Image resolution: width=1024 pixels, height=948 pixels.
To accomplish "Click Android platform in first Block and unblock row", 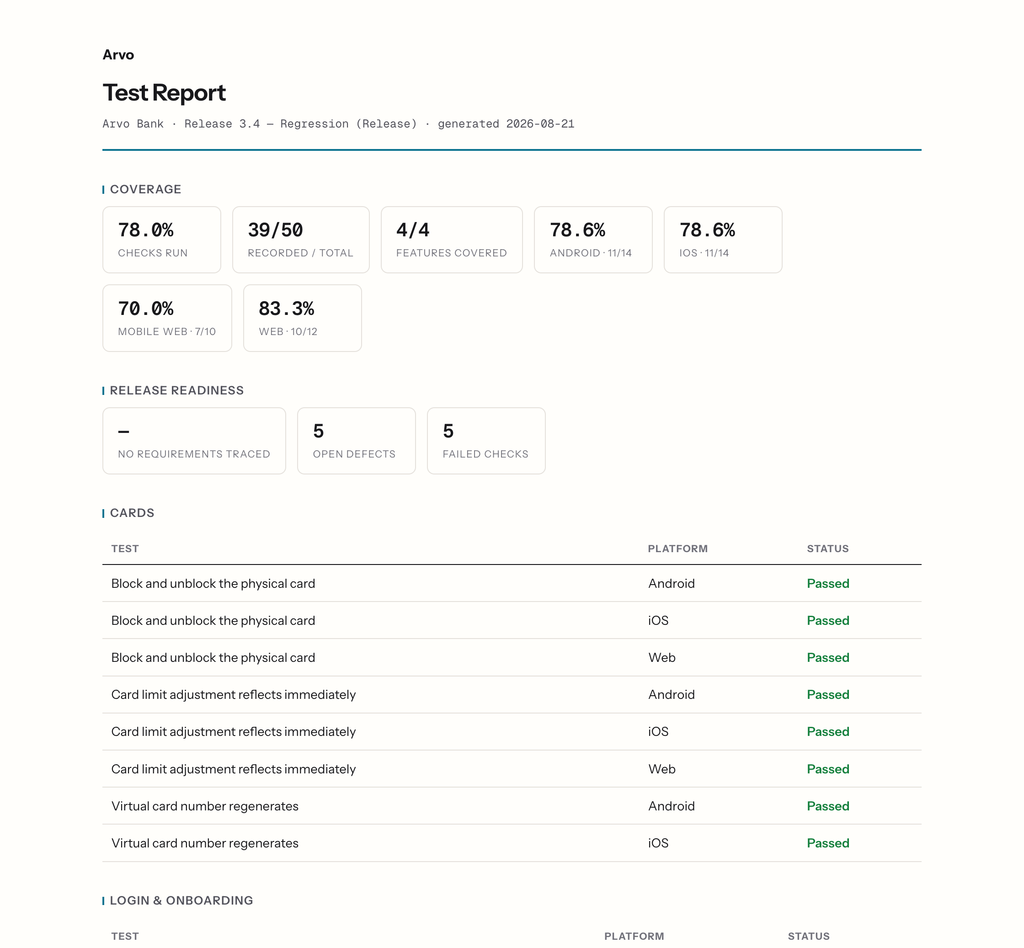I will (671, 583).
